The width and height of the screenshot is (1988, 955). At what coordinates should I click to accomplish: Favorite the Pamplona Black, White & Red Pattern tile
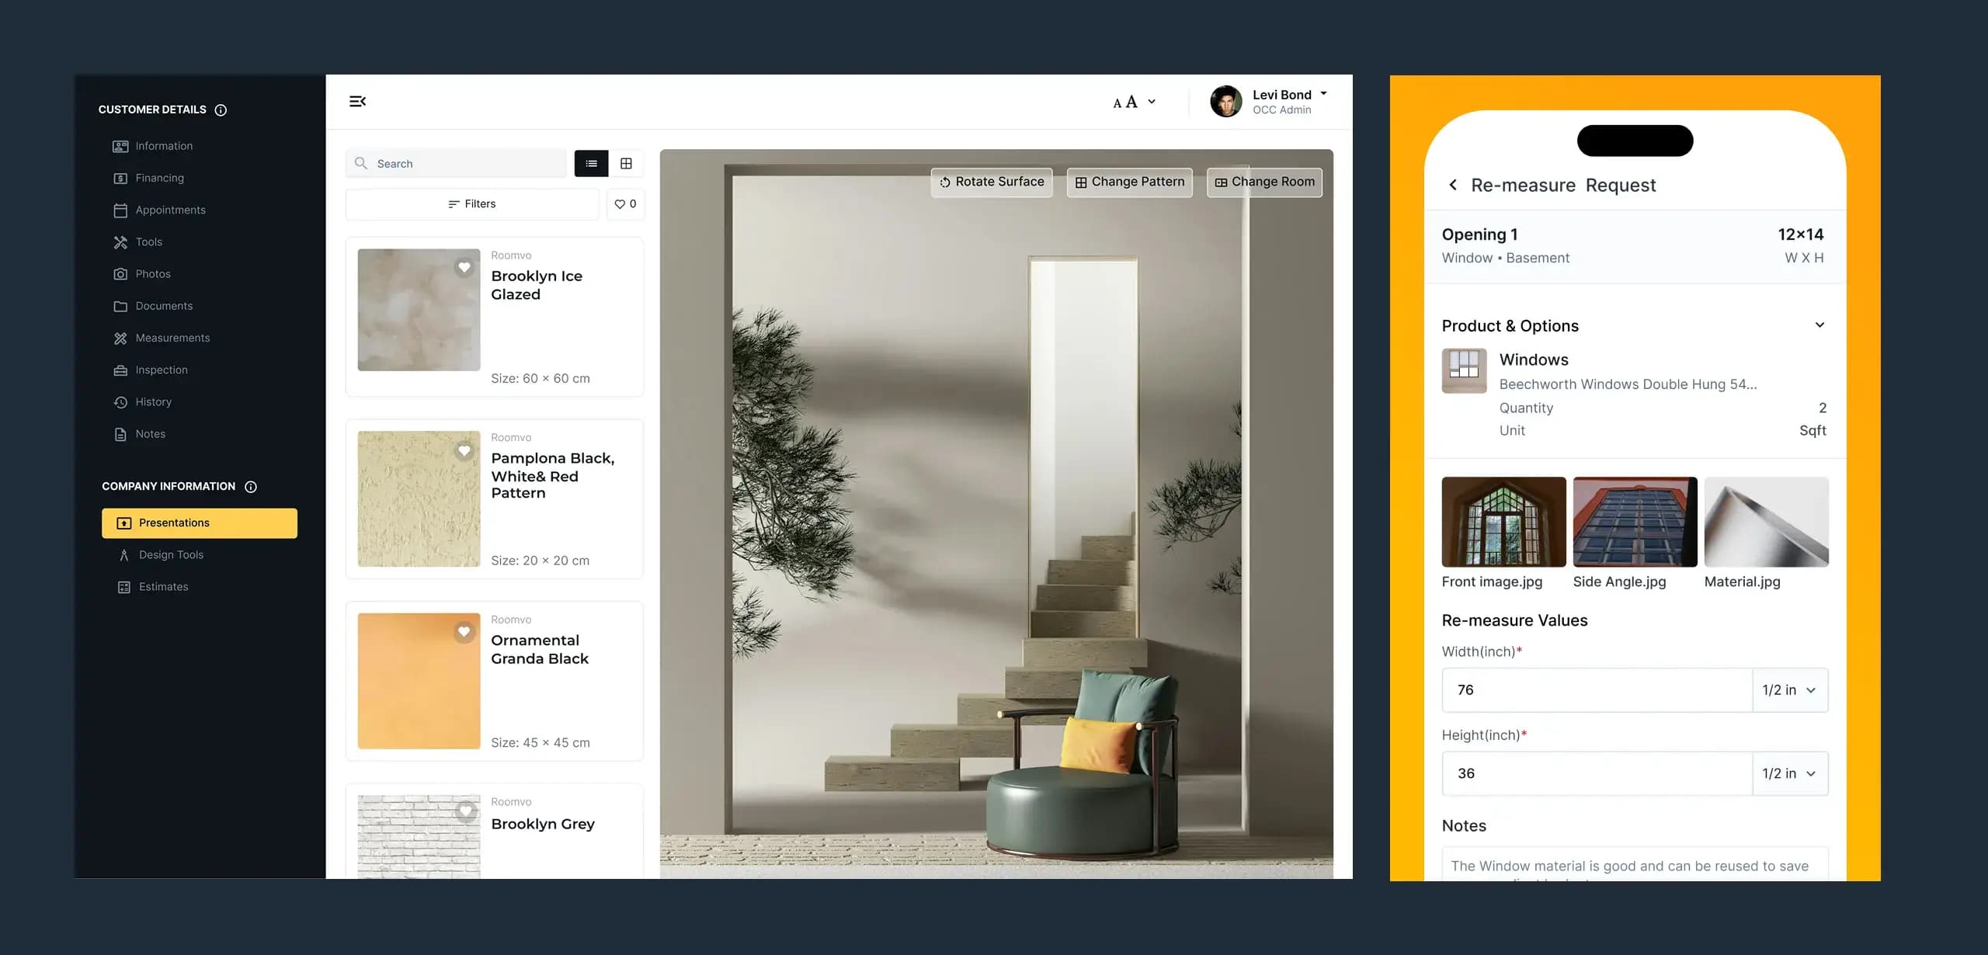(x=464, y=450)
